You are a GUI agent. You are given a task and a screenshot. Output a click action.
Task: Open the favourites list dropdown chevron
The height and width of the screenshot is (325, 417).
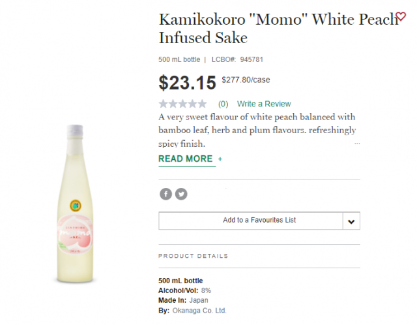click(x=351, y=221)
